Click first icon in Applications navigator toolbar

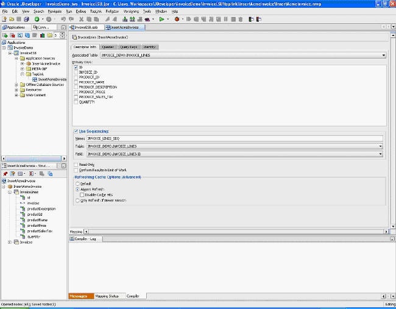(x=5, y=35)
